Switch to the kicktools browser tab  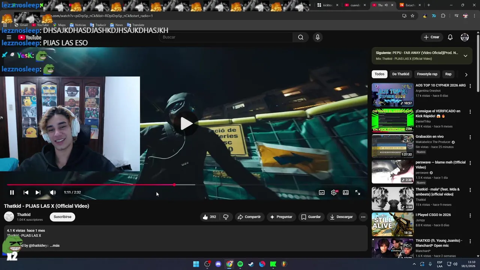[325, 5]
